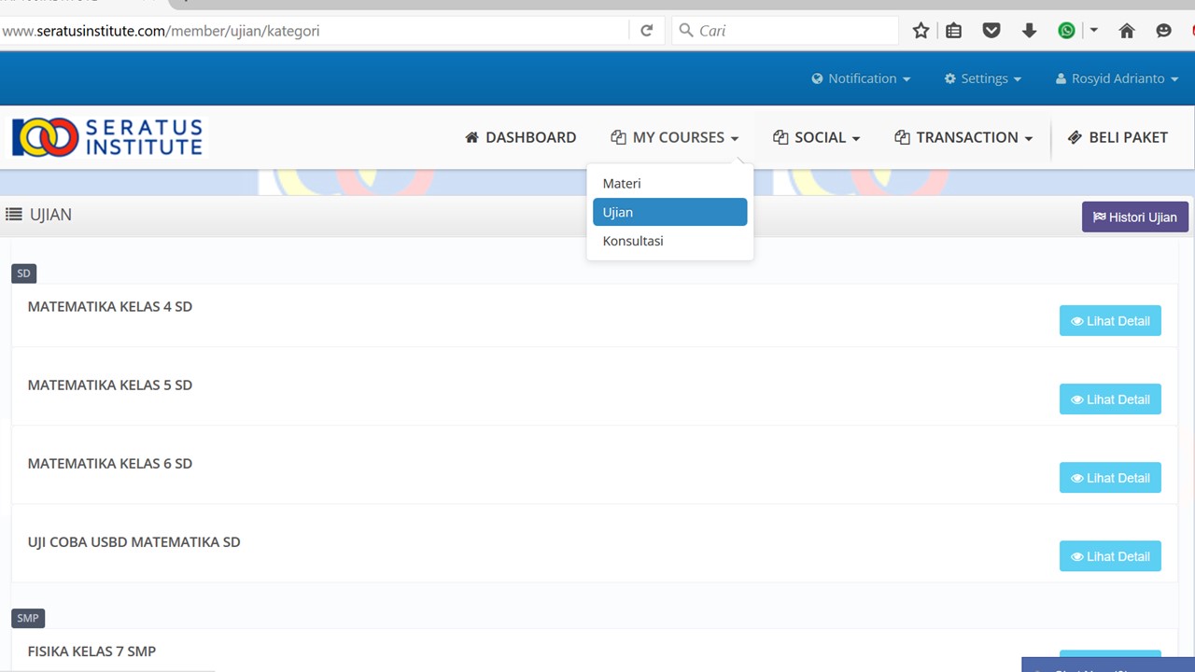This screenshot has height=672, width=1195.
Task: Click the browser reload icon
Action: click(646, 31)
